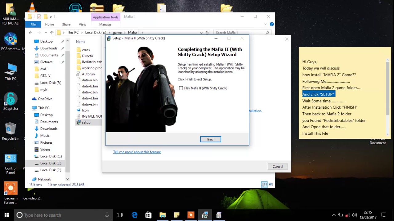Select the DirectX folder
Viewport: 394px width, 221px height.
point(87,56)
